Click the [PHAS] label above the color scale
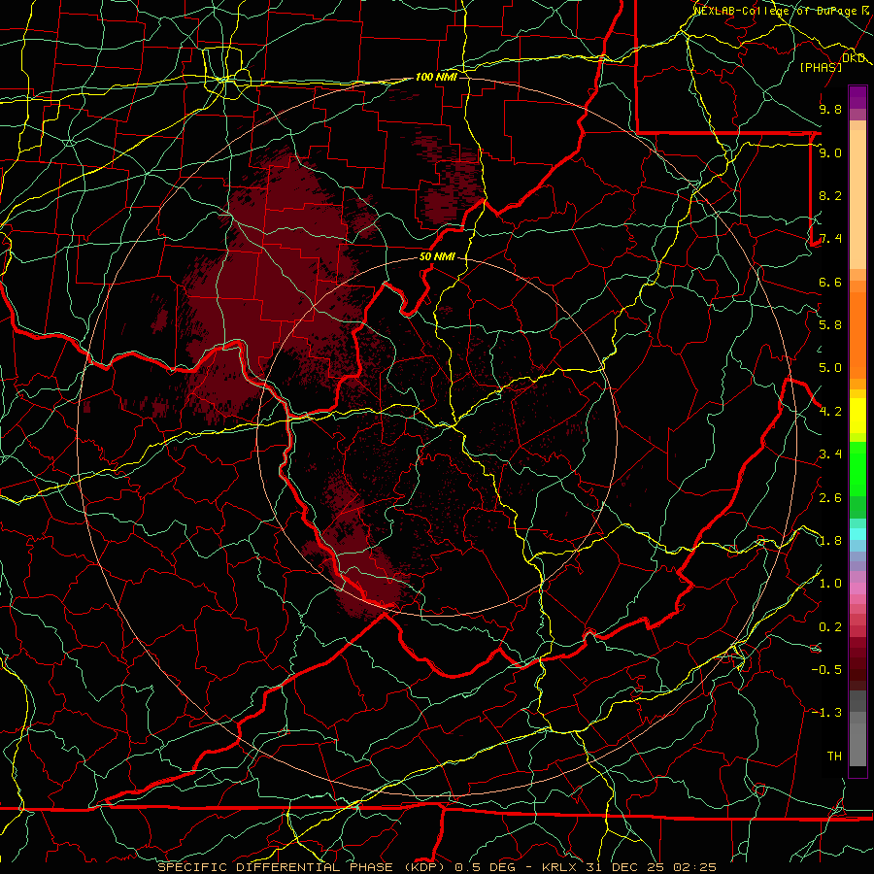874x874 pixels. coord(821,67)
